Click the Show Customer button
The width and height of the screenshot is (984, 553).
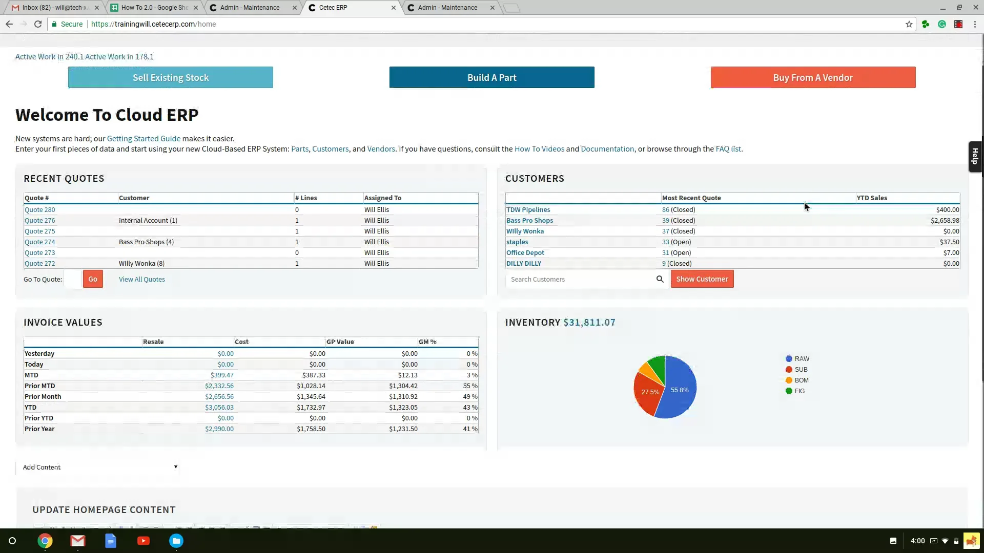(702, 279)
